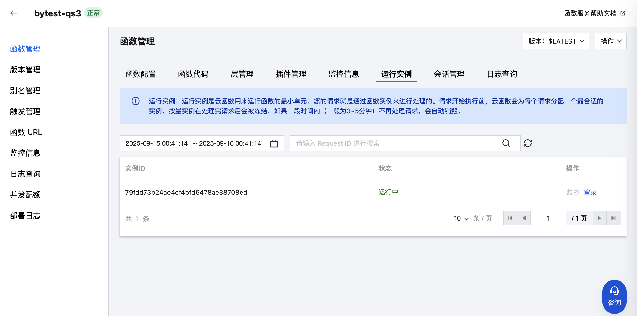The height and width of the screenshot is (316, 637).
Task: Click 监控 for the running instance
Action: [572, 193]
